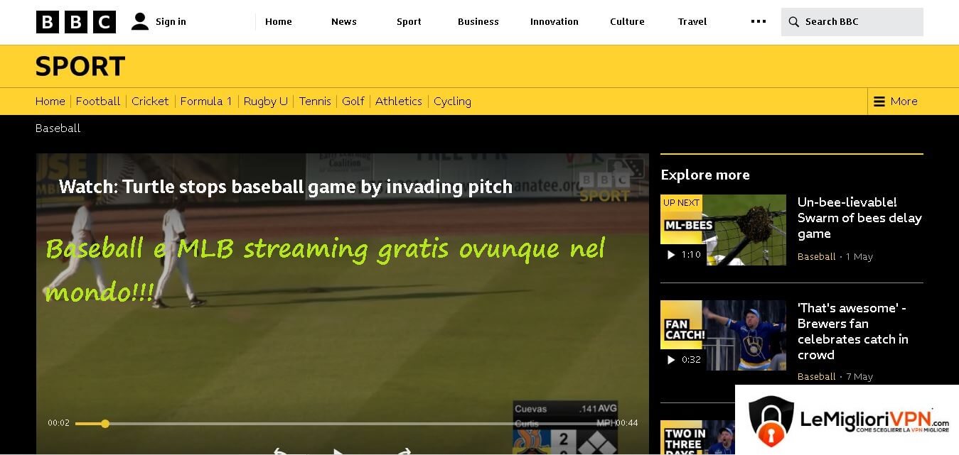Click the play icon on the ML-BEES thumbnail
Screen dimensions: 959x455
pyautogui.click(x=670, y=255)
